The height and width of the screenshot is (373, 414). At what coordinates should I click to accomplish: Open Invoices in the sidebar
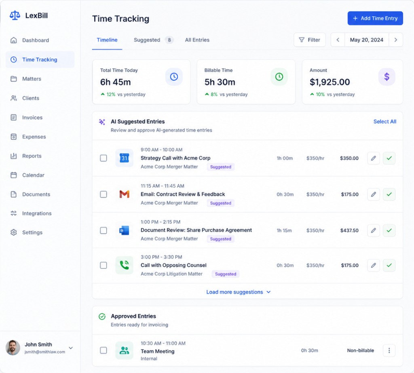point(40,118)
